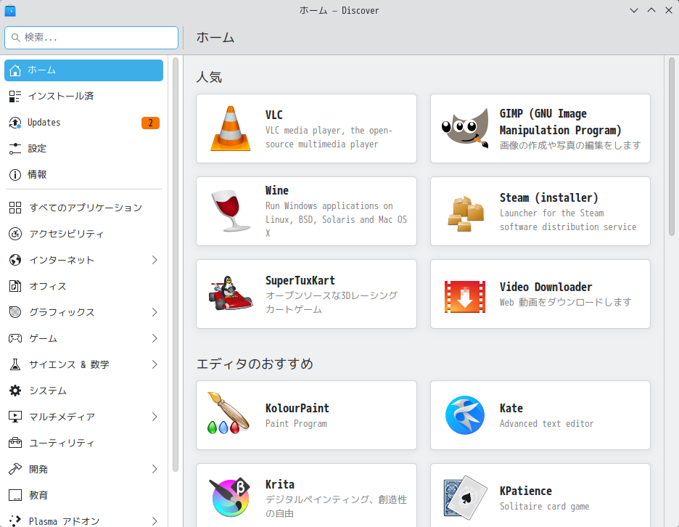Click the アクセシビリティ icon
The height and width of the screenshot is (527, 679).
(15, 234)
